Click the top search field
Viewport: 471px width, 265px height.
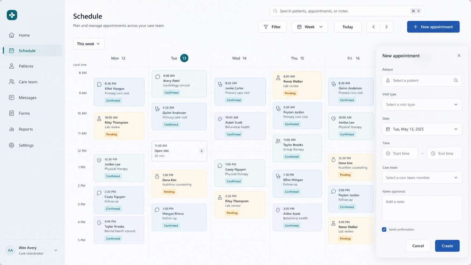[347, 11]
